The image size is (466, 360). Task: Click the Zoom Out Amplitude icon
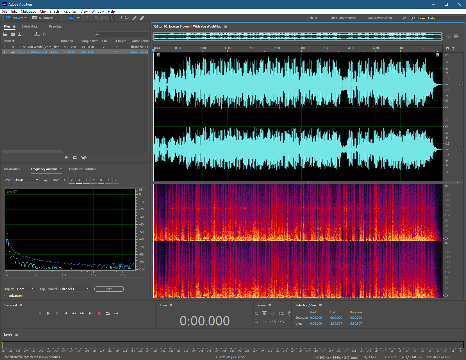tap(256, 321)
